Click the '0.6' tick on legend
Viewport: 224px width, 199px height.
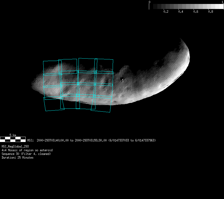(196, 12)
